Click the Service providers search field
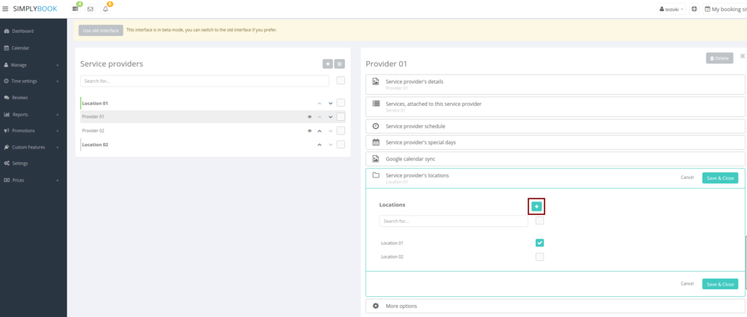 click(x=204, y=81)
